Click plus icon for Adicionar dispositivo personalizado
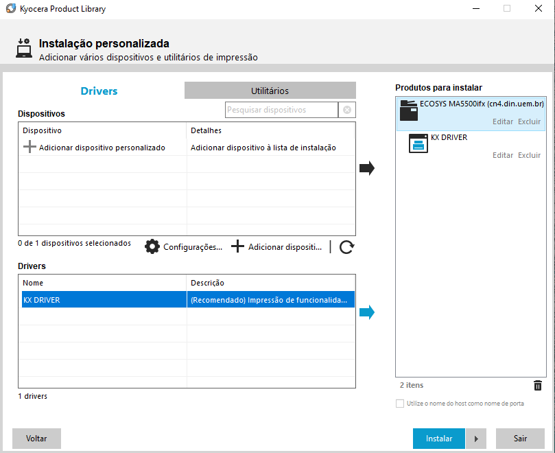Screen dimensions: 555x453 29,148
